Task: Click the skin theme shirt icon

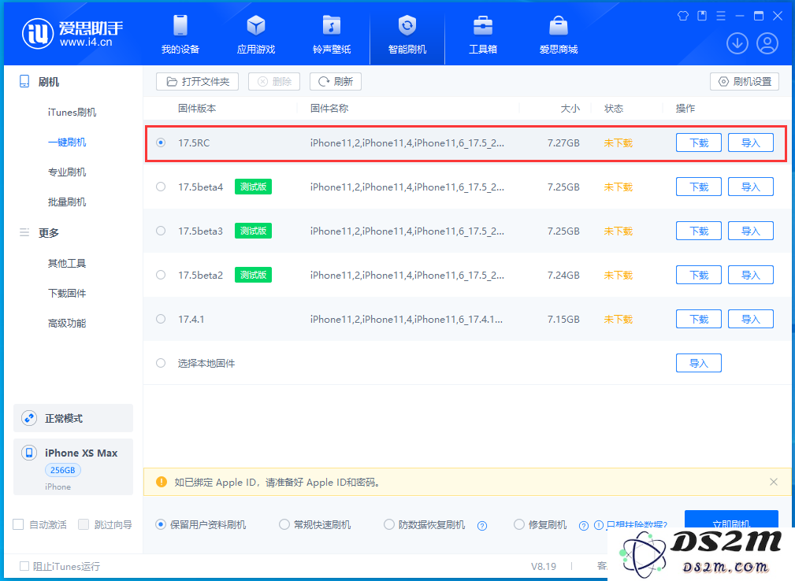Action: 683,16
